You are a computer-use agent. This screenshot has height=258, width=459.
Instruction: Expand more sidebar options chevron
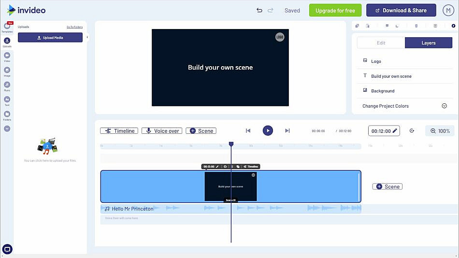pos(7,129)
